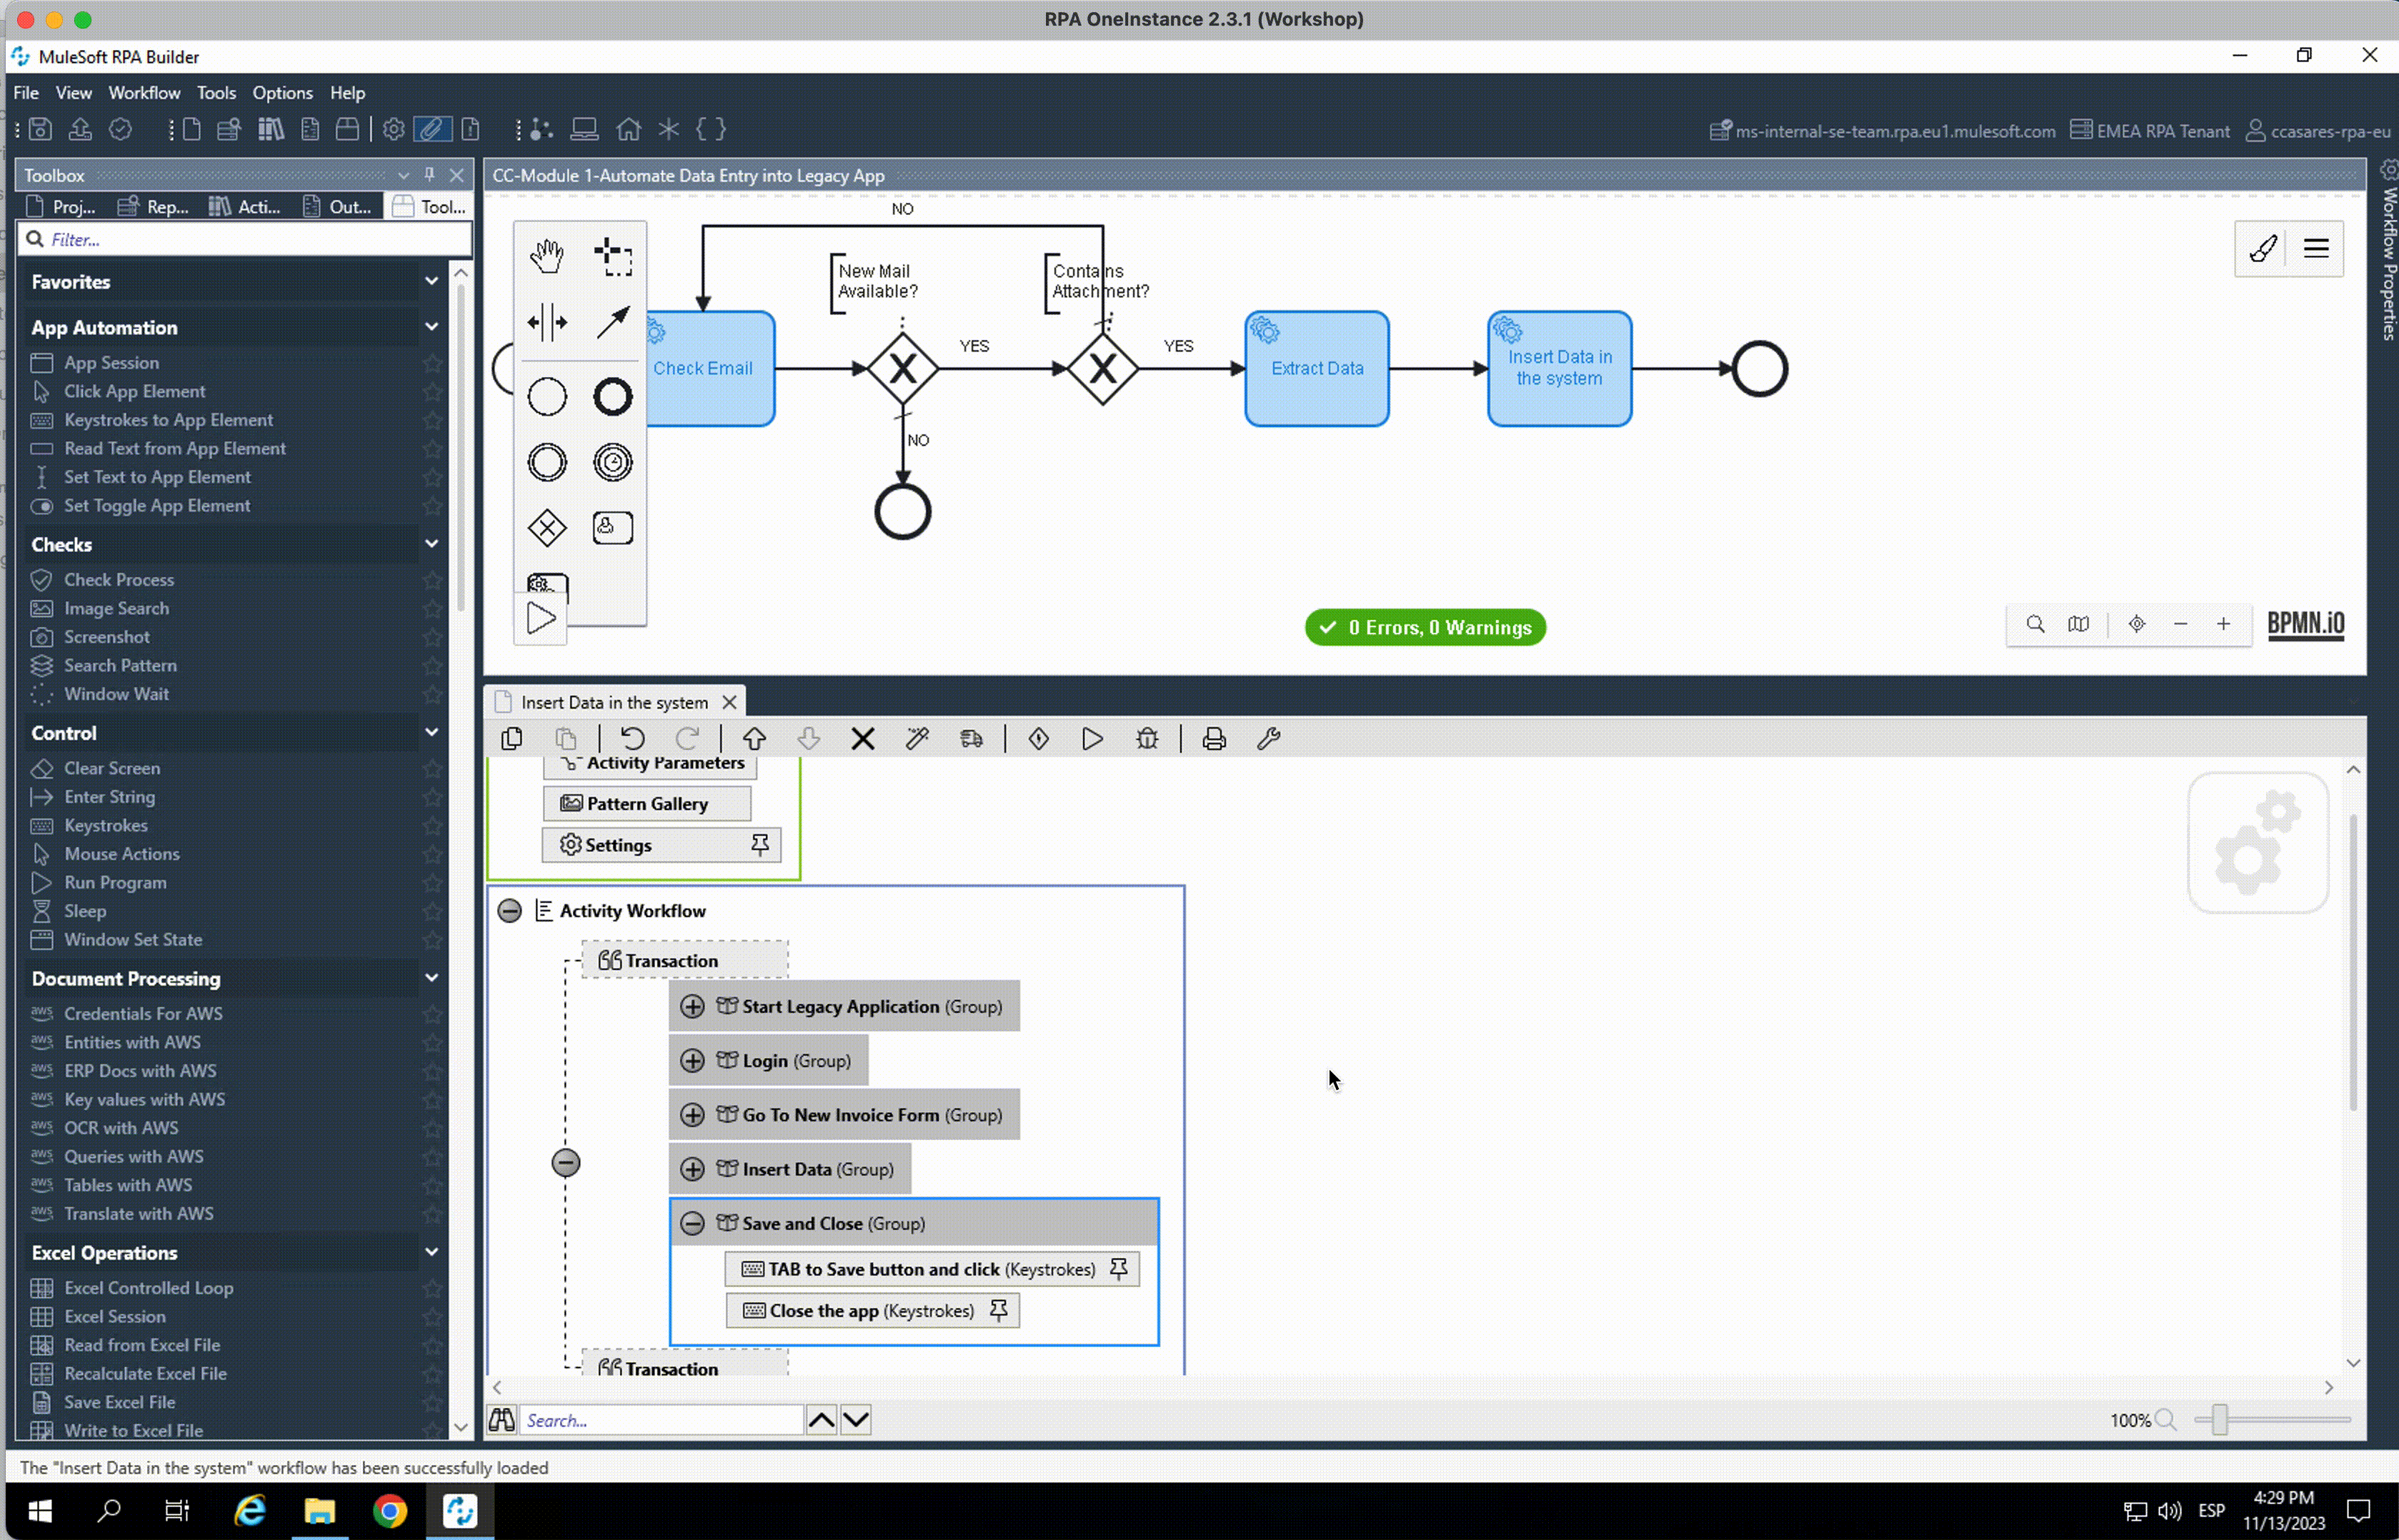Activate the lasso selection tool

pos(612,256)
